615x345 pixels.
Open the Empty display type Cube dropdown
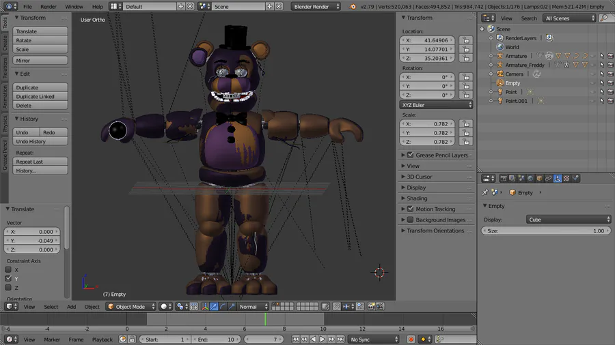coord(569,220)
